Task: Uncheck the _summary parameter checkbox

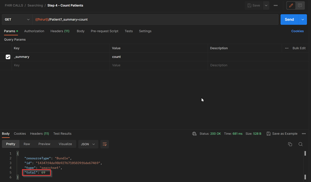Action: point(8,57)
